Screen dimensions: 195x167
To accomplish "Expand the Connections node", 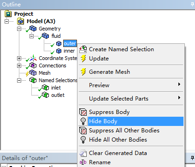I will pyautogui.click(x=19, y=66).
